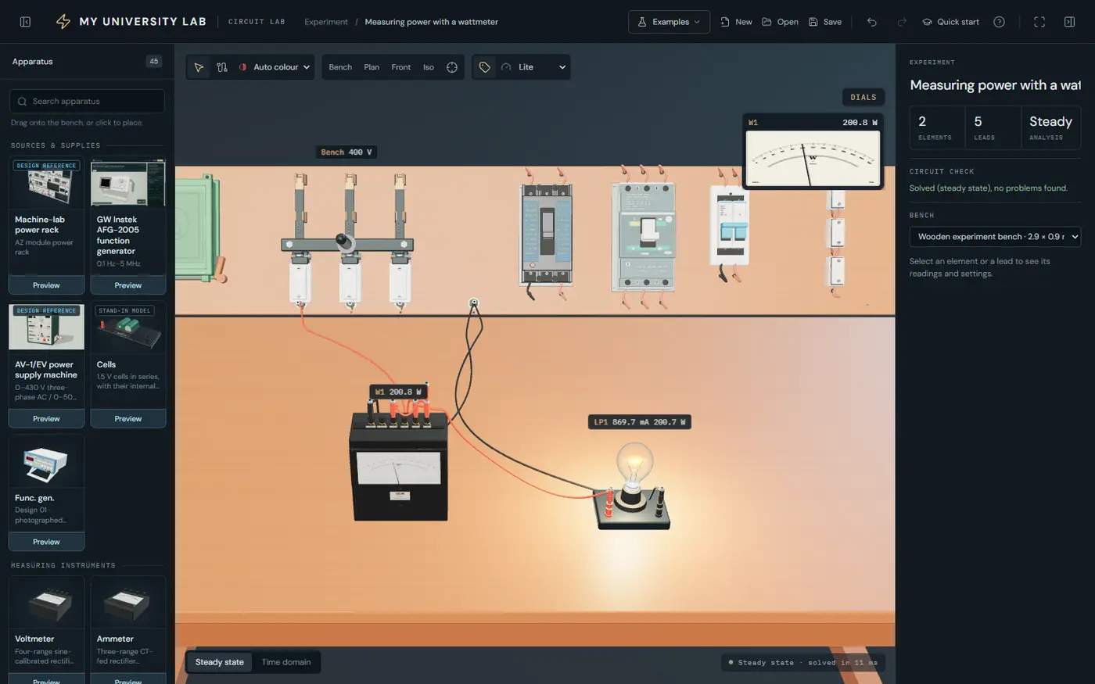Viewport: 1095px width, 684px height.
Task: Save the current experiment
Action: 825,22
